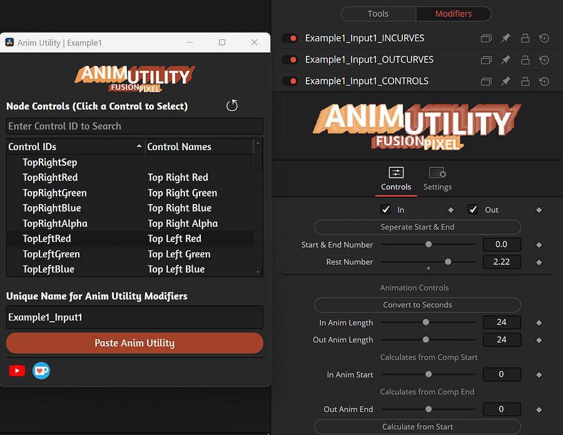Toggle the Example1_Input1_INCURVES enable switch

290,38
